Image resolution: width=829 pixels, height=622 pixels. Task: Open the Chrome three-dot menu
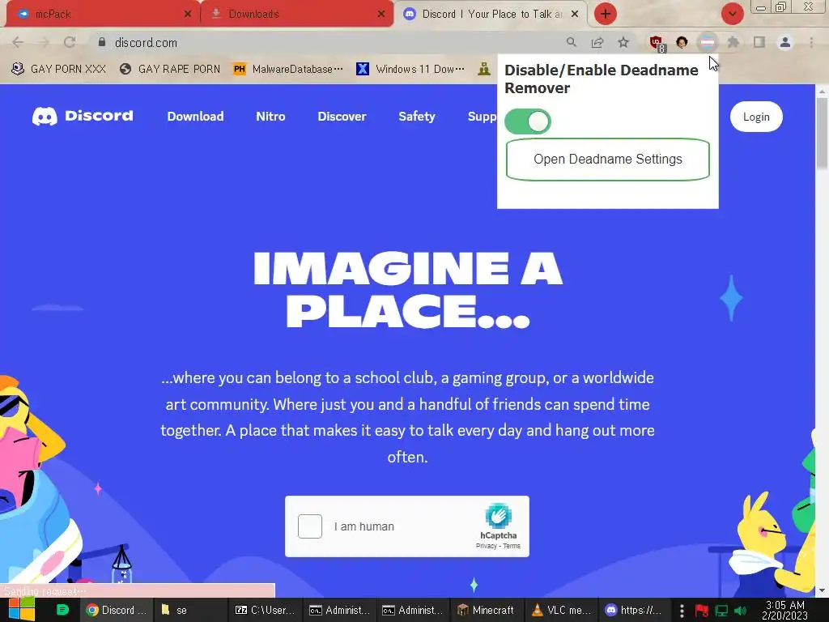point(811,42)
